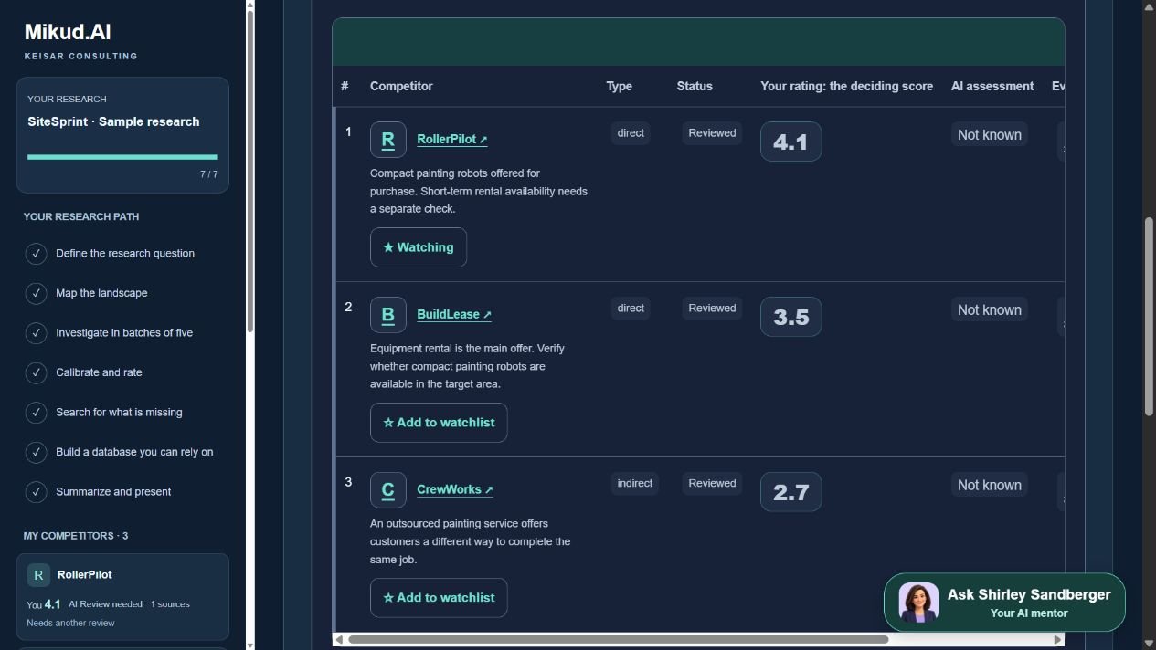Click the checkmark beside Map the landscape
Viewport: 1156px width, 650px height.
click(36, 293)
